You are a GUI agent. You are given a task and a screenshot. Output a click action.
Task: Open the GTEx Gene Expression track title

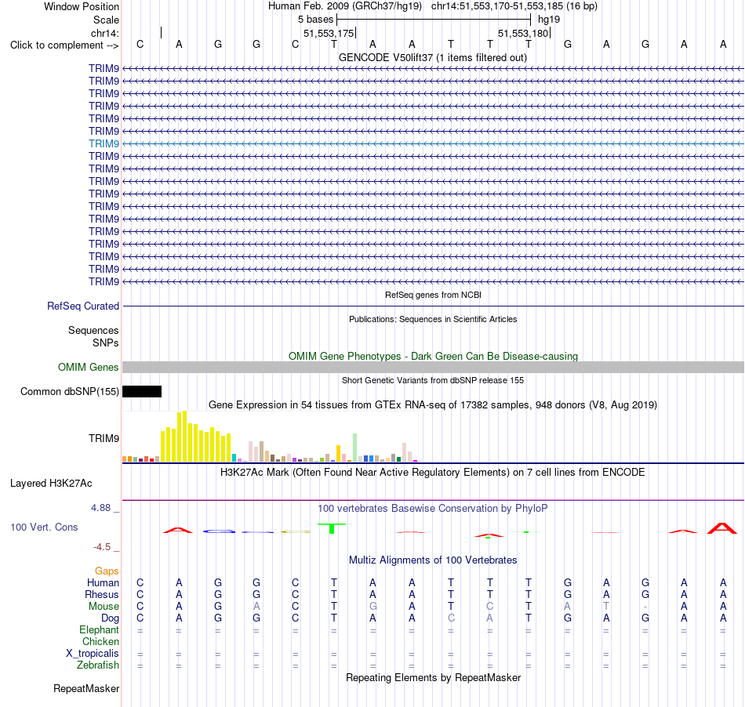[433, 405]
